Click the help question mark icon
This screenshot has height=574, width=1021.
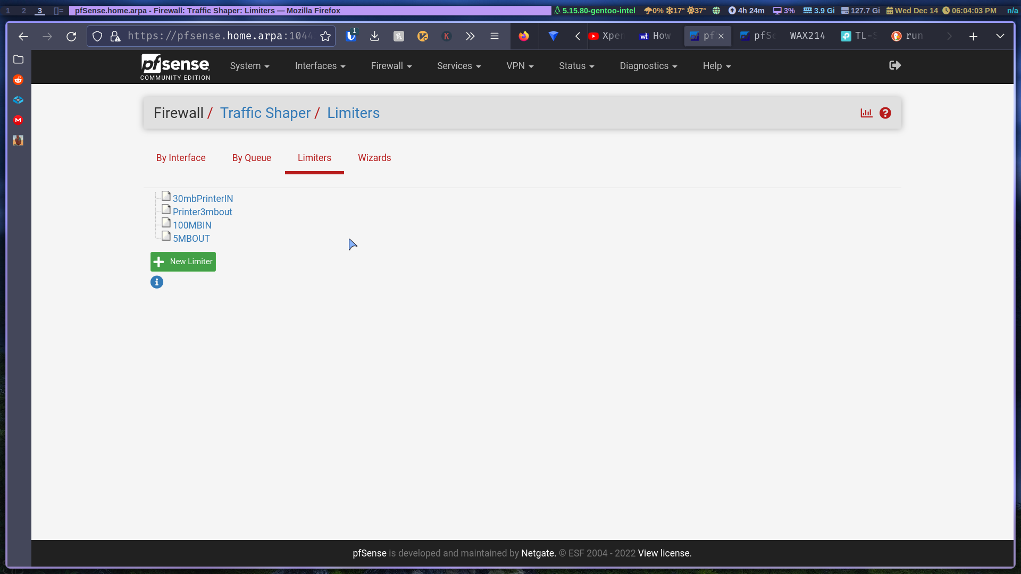coord(885,113)
